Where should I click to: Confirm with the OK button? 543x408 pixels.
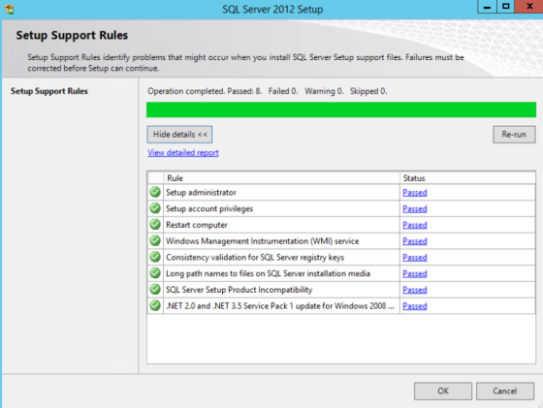coord(443,392)
